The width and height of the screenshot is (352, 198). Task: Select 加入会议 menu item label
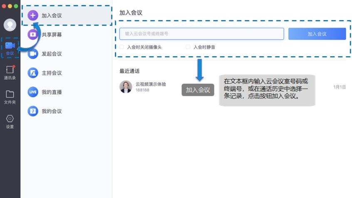pos(52,16)
